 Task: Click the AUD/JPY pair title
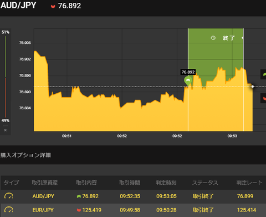(x=18, y=6)
